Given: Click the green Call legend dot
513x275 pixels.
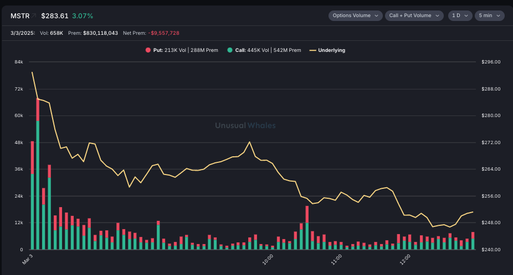Looking at the screenshot, I should point(230,50).
